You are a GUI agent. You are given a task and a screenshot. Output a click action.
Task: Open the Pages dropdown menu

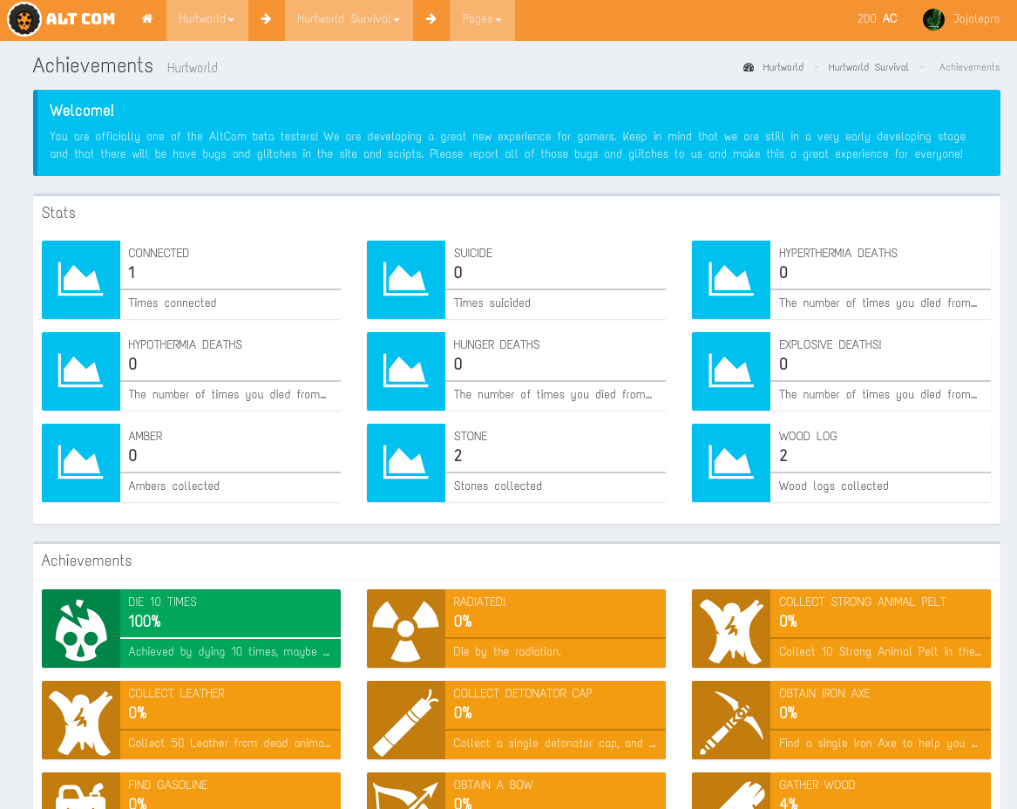click(482, 19)
